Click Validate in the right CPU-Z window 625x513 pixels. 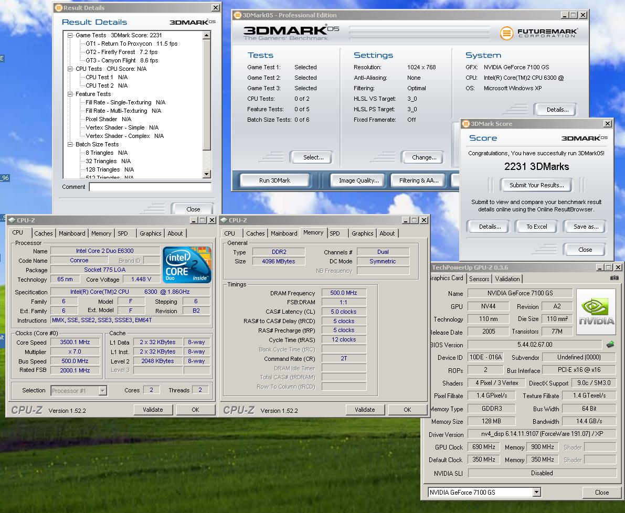pyautogui.click(x=365, y=410)
